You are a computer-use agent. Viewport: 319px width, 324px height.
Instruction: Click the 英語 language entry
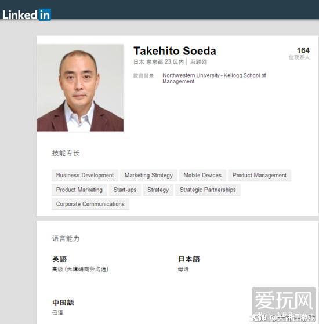pyautogui.click(x=60, y=259)
